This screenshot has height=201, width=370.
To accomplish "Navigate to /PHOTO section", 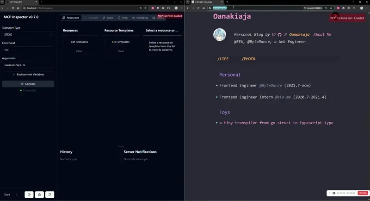I will tap(248, 59).
